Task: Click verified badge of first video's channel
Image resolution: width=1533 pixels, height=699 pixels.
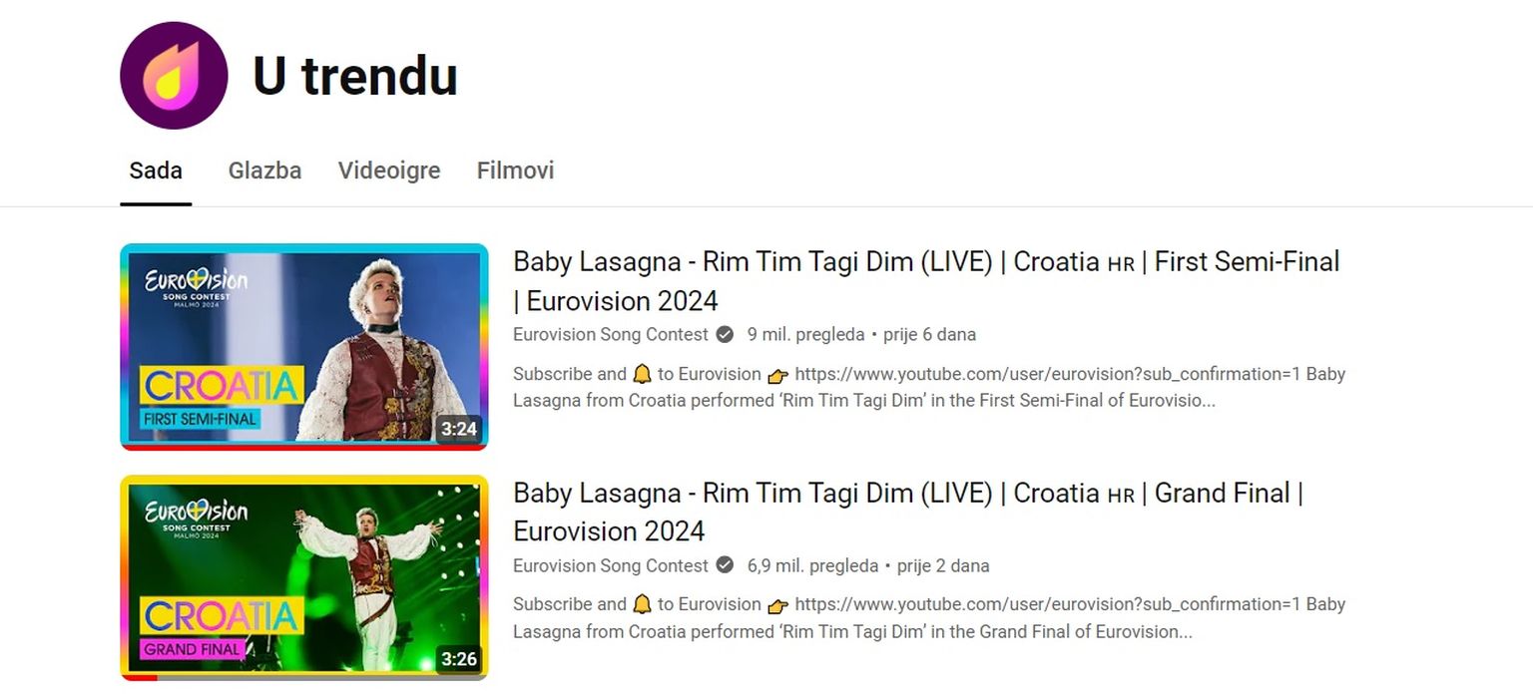Action: coord(726,334)
